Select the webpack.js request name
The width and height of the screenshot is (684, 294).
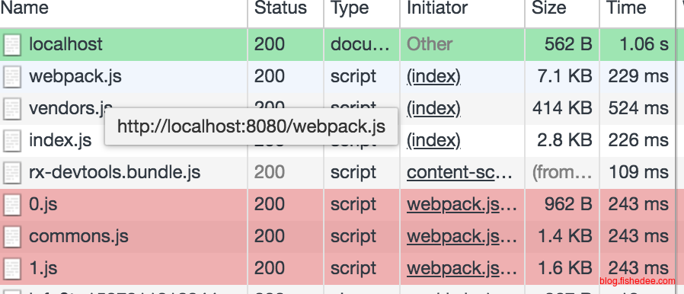tap(75, 77)
